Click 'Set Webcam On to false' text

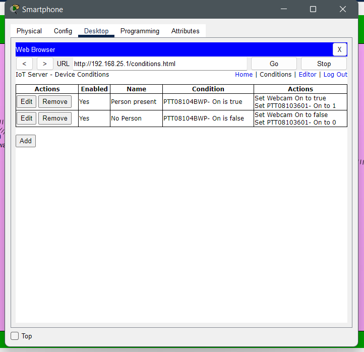291,114
